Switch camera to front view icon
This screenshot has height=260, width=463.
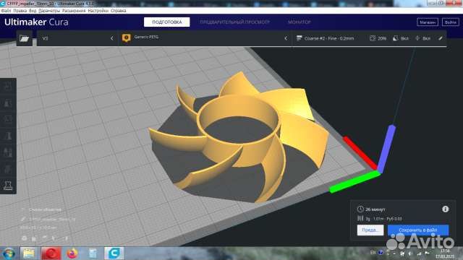click(x=34, y=238)
